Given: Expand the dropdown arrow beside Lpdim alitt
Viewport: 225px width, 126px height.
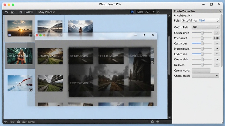Looking at the screenshot, I should (217, 54).
